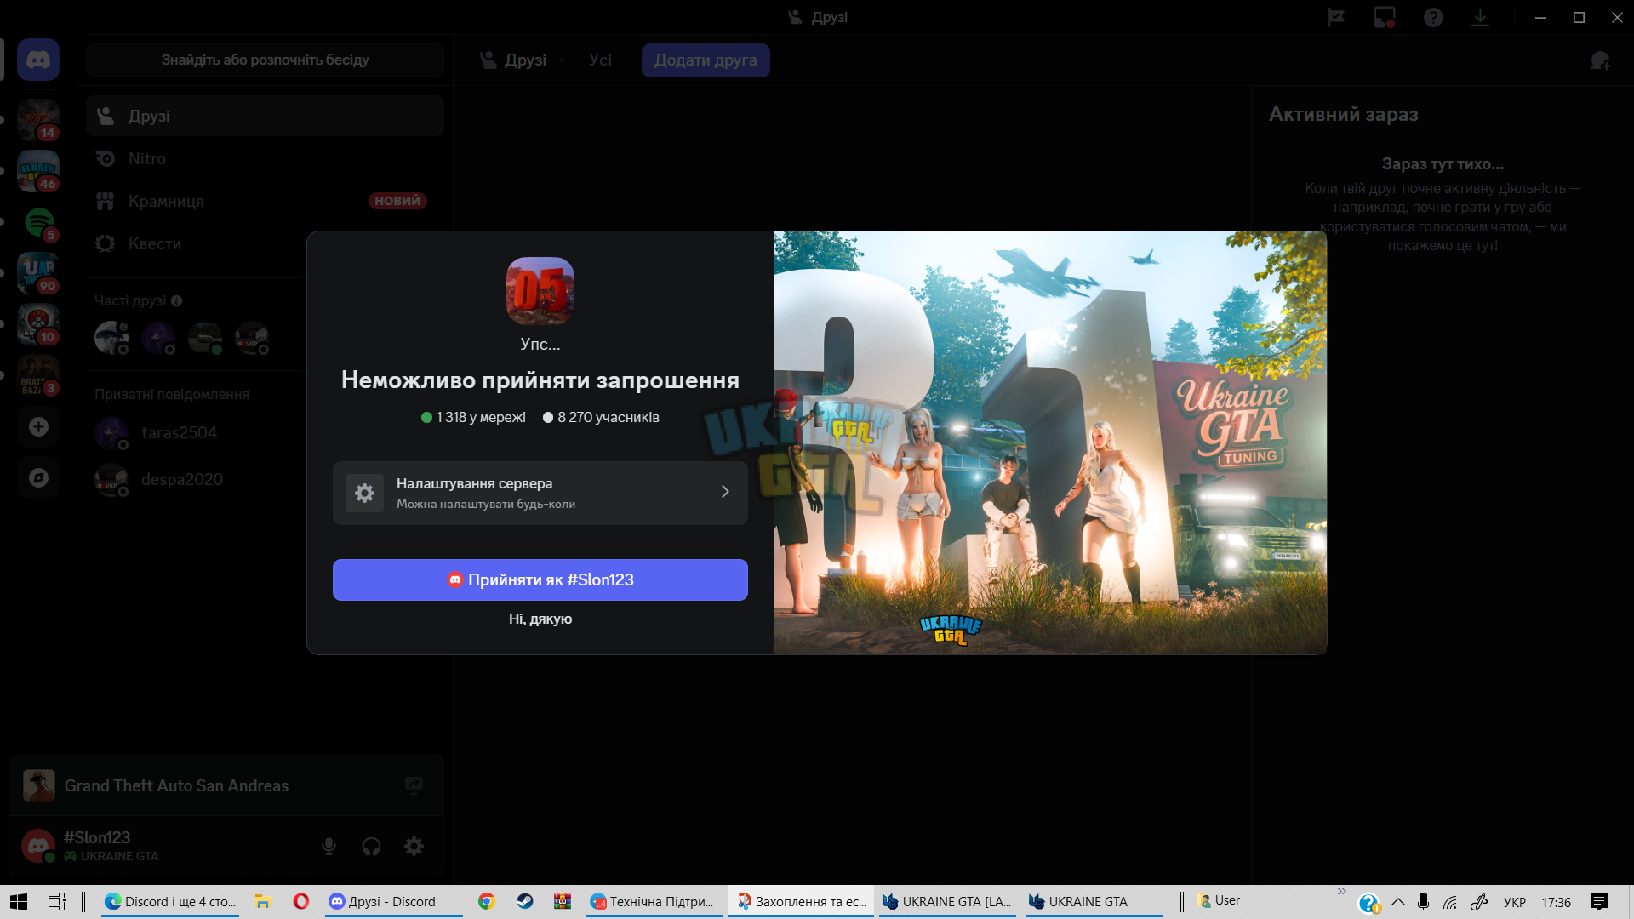Open Spotify server with 5 notifications

38,222
